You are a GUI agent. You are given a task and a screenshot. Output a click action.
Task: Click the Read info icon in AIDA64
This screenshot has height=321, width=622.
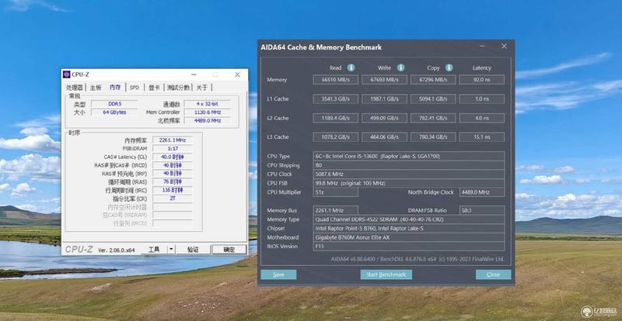tap(351, 67)
